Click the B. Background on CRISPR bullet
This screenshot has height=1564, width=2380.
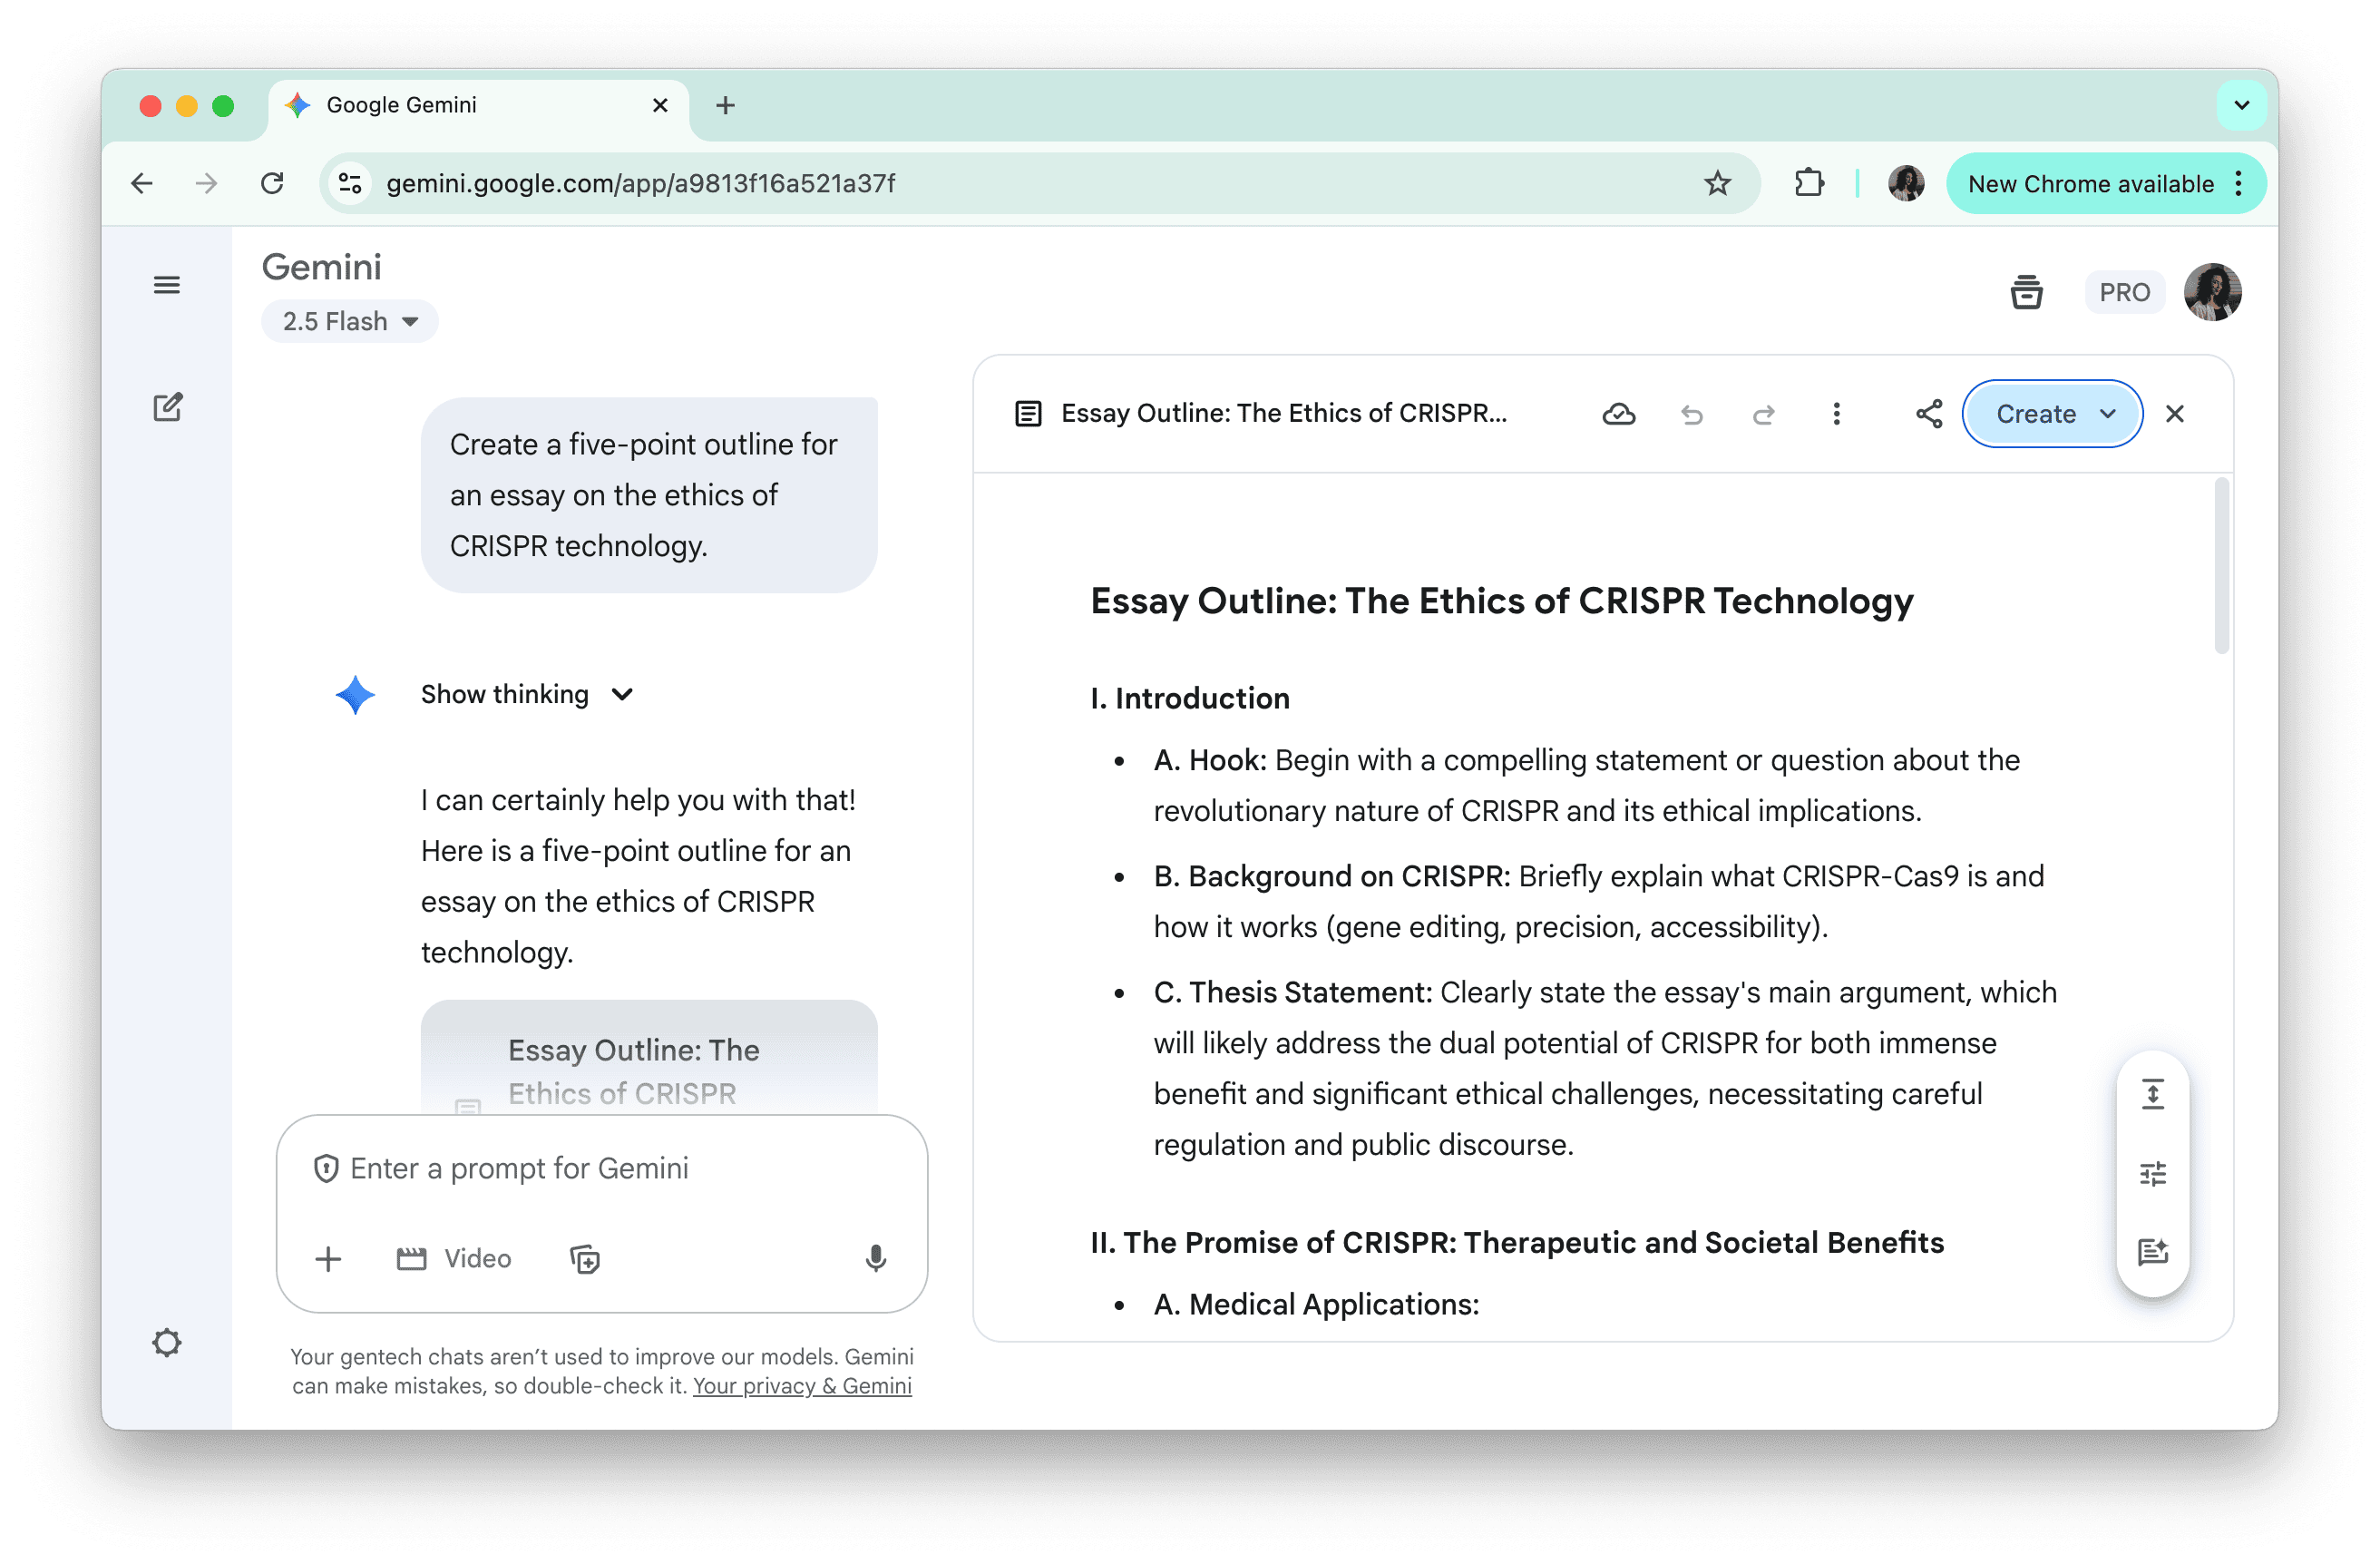click(1598, 902)
